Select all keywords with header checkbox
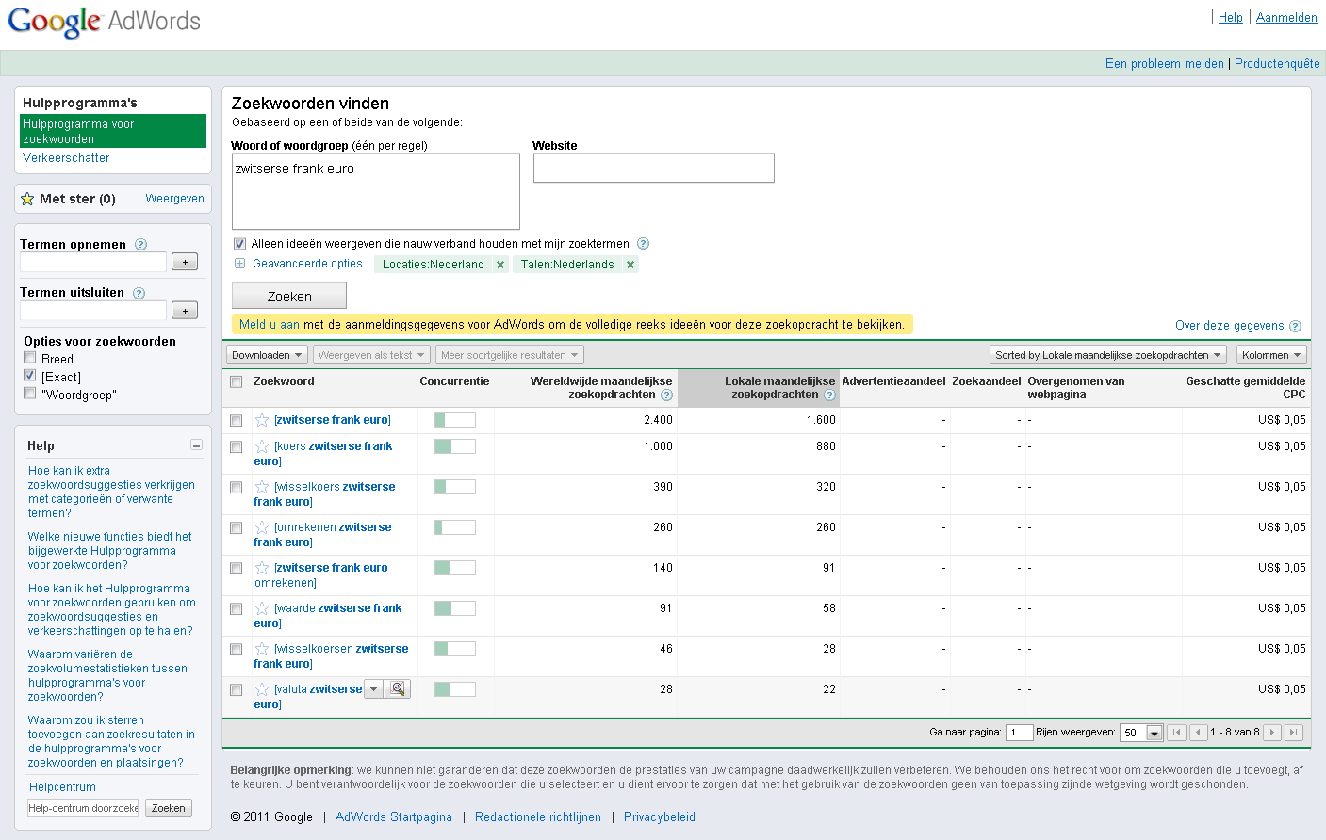Screen dimensions: 1326x840 coord(237,381)
